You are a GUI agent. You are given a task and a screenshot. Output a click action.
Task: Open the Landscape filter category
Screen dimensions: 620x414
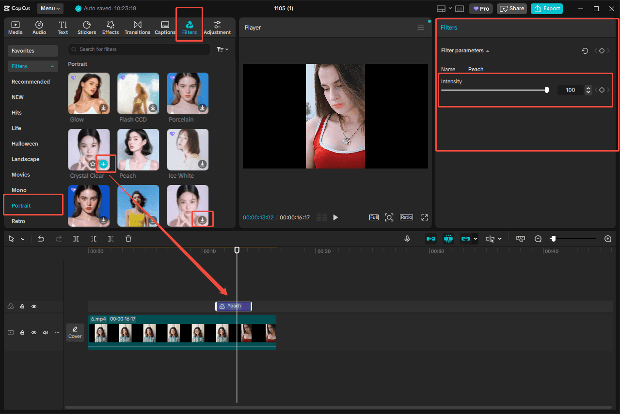[x=26, y=159]
